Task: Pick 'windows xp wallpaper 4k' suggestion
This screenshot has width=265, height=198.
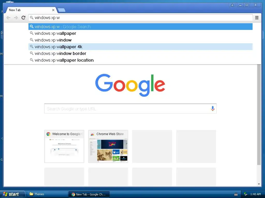Action: pyautogui.click(x=141, y=47)
